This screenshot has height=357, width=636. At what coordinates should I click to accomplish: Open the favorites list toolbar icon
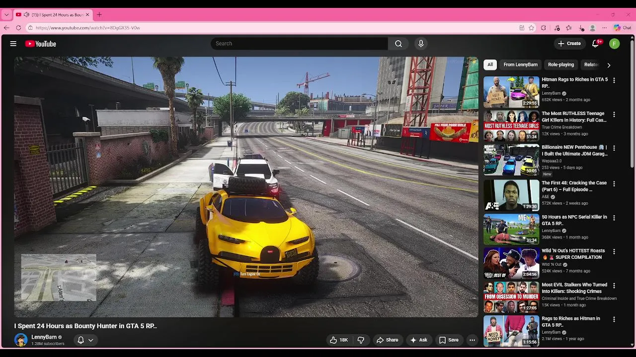tap(569, 28)
